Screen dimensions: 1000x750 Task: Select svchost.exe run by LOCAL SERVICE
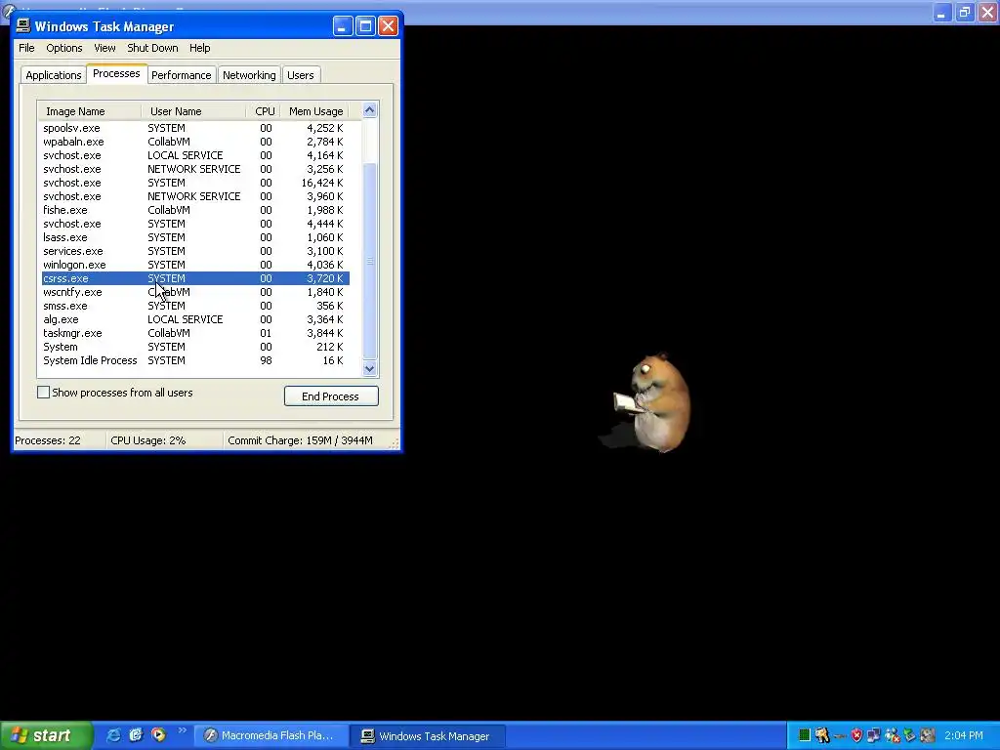195,155
